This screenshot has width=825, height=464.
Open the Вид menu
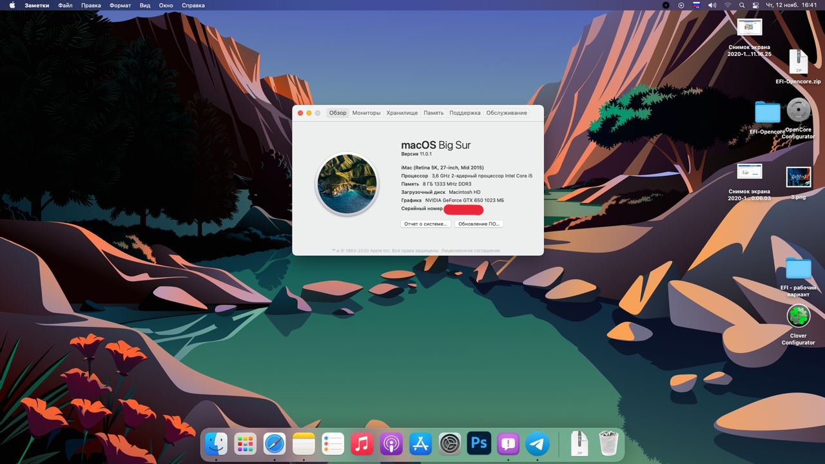(145, 5)
